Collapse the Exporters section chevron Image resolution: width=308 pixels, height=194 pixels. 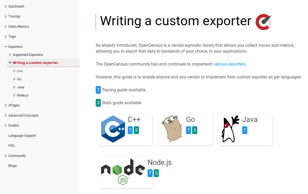click(x=6, y=46)
